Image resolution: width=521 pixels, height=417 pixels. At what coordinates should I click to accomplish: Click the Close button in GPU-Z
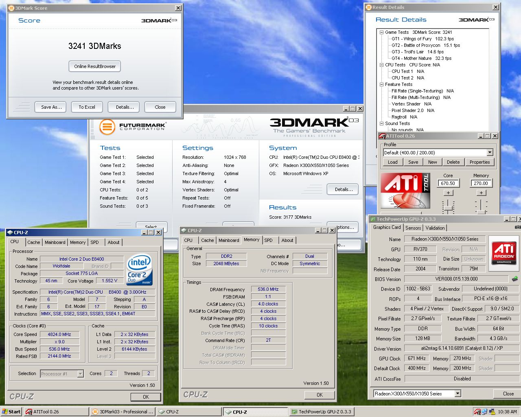pyautogui.click(x=508, y=394)
